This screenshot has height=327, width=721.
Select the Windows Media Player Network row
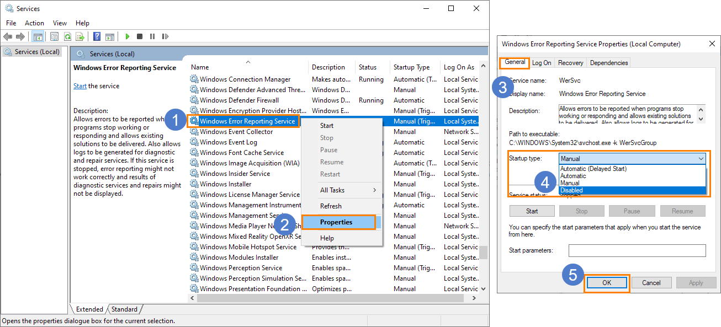(x=334, y=226)
